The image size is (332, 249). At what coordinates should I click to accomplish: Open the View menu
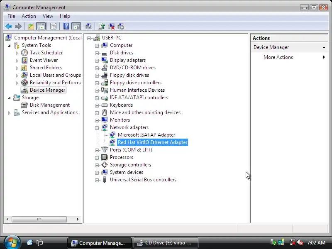click(x=48, y=16)
